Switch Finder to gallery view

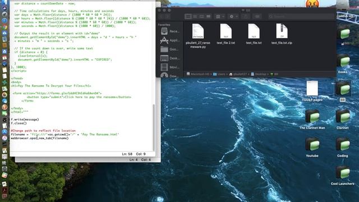tap(208, 16)
